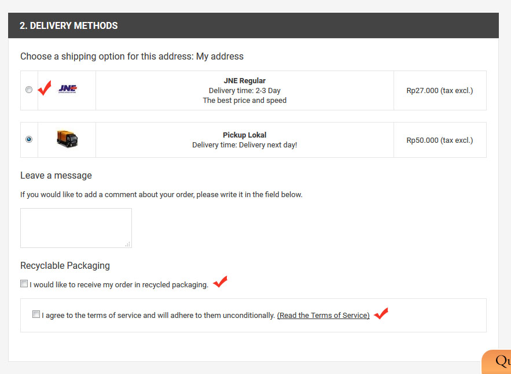This screenshot has width=511, height=374.
Task: Select the Pickup Lokal radio button
Action: point(29,139)
